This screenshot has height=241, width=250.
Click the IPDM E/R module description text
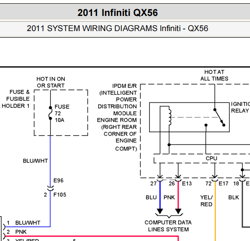tap(117, 117)
